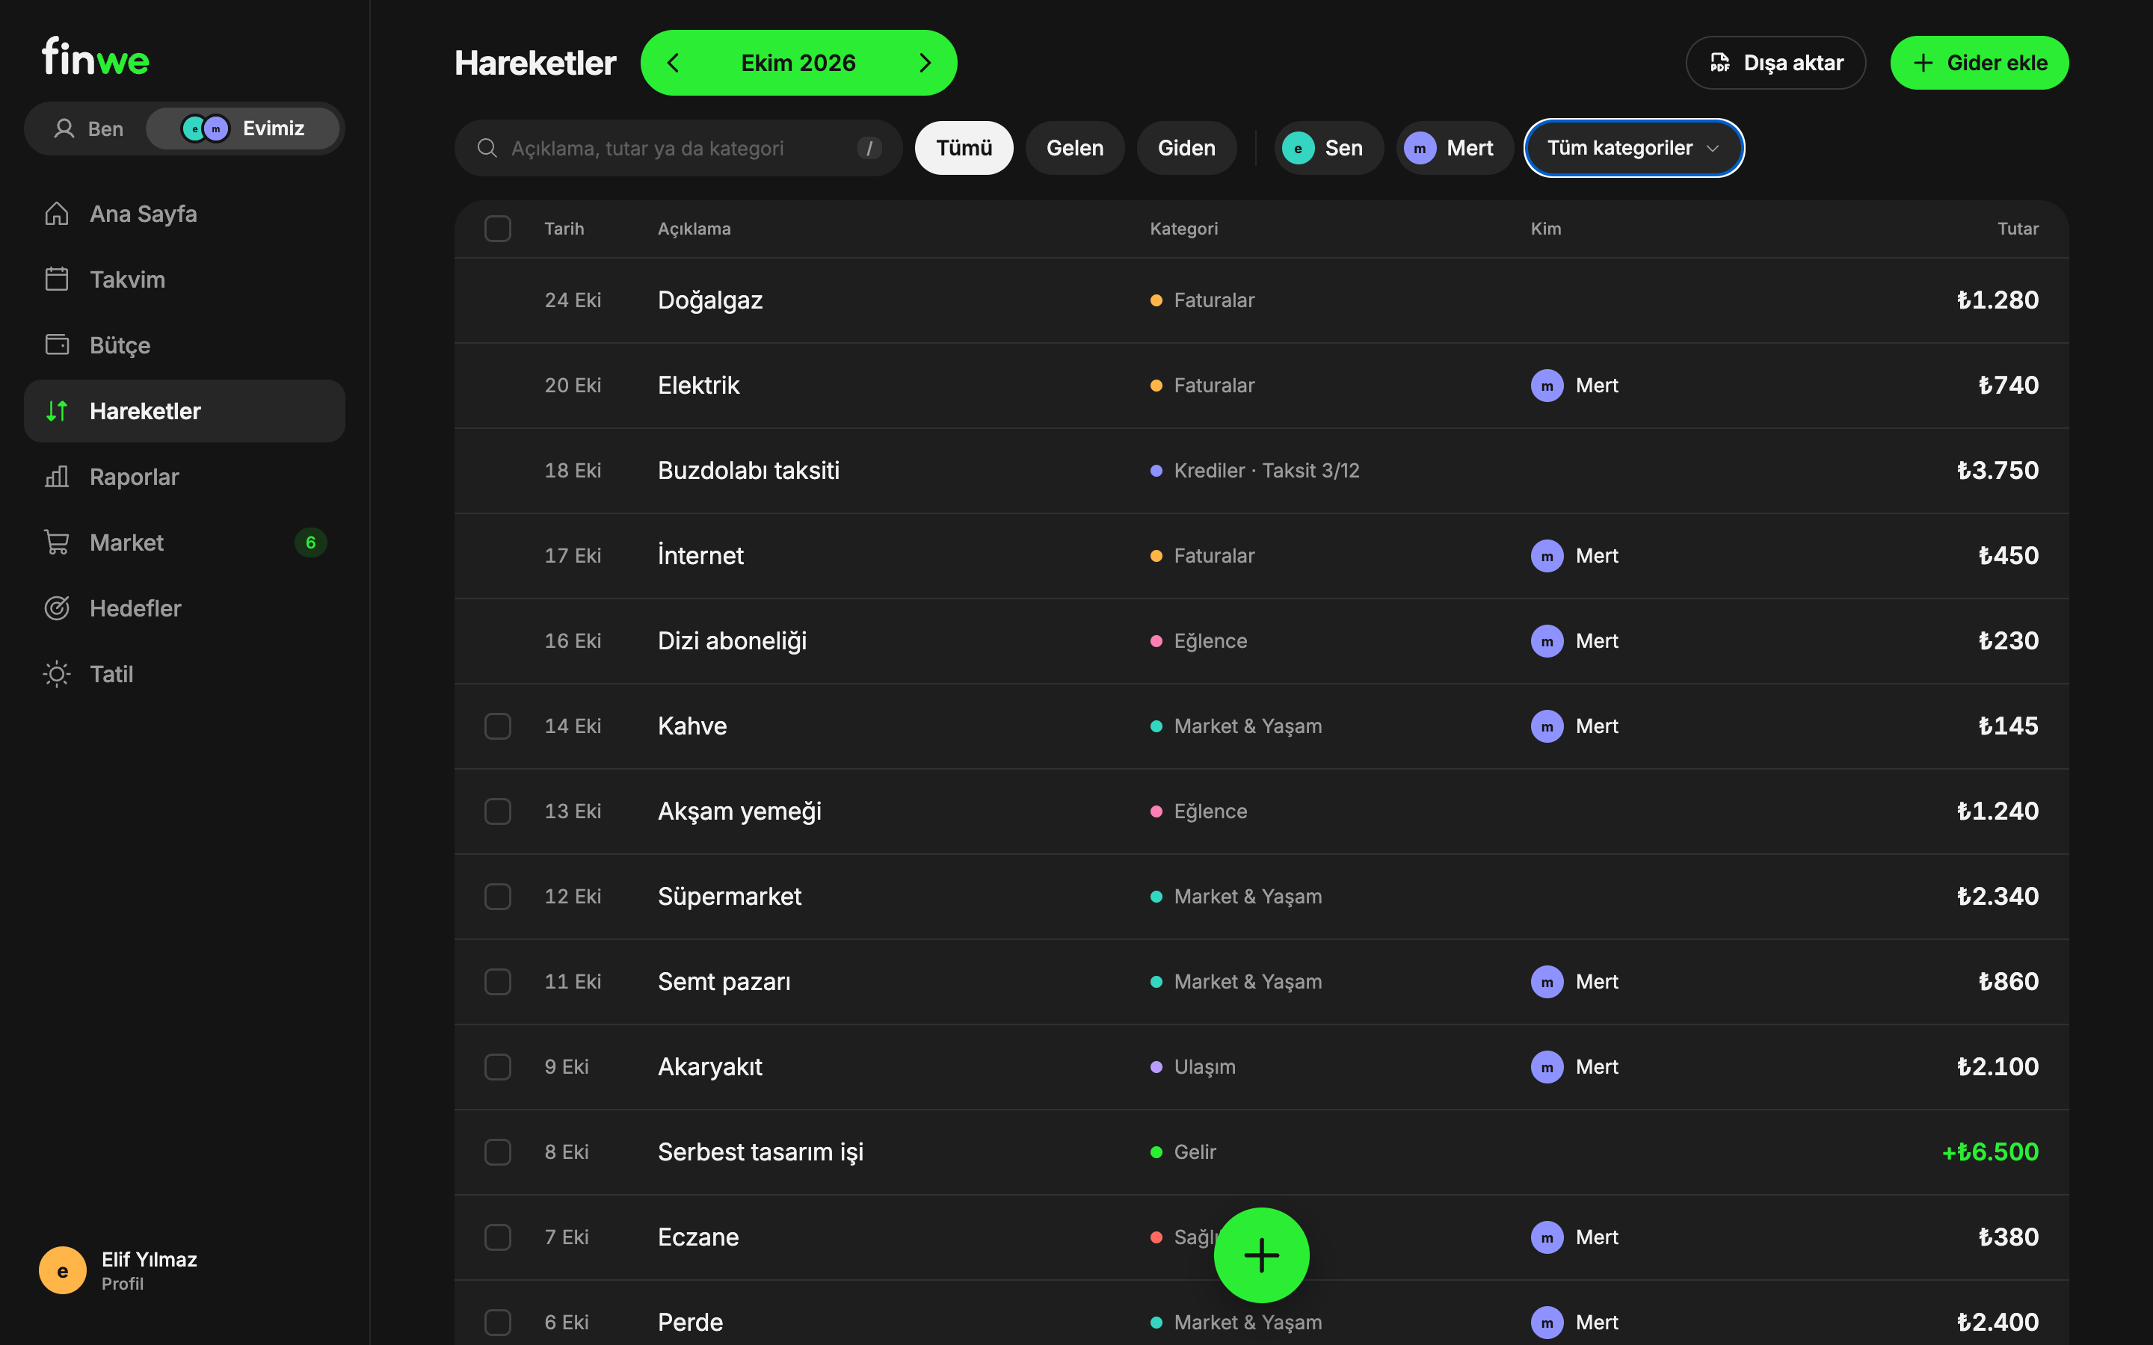The width and height of the screenshot is (2153, 1345).
Task: Click the Market badge showing 6
Action: [310, 542]
